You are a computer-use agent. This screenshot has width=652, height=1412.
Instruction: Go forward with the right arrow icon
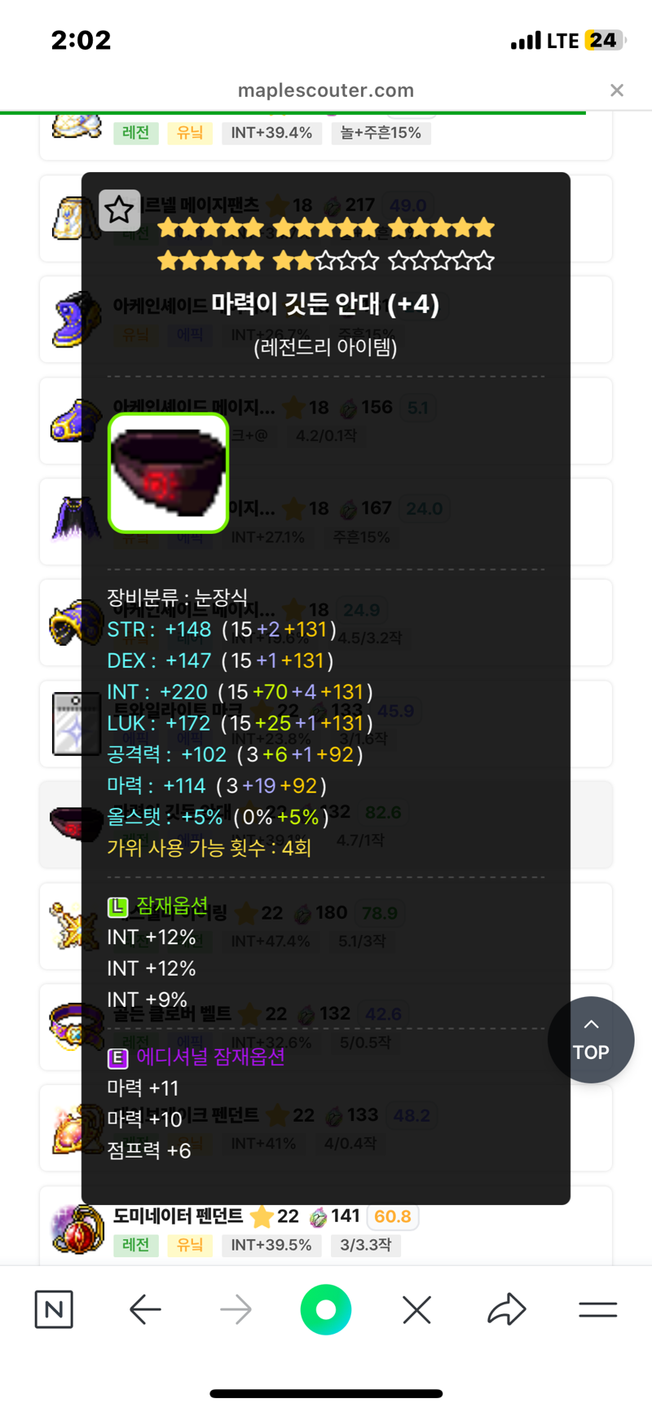pyautogui.click(x=236, y=1310)
